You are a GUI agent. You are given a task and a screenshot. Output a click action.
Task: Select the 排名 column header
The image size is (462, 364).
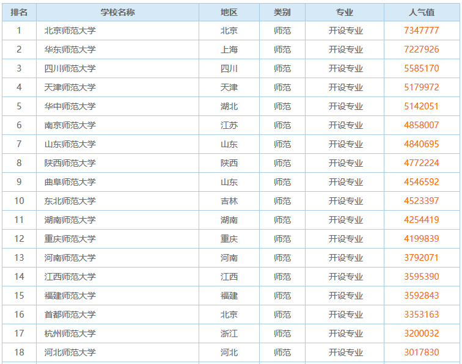click(x=19, y=12)
